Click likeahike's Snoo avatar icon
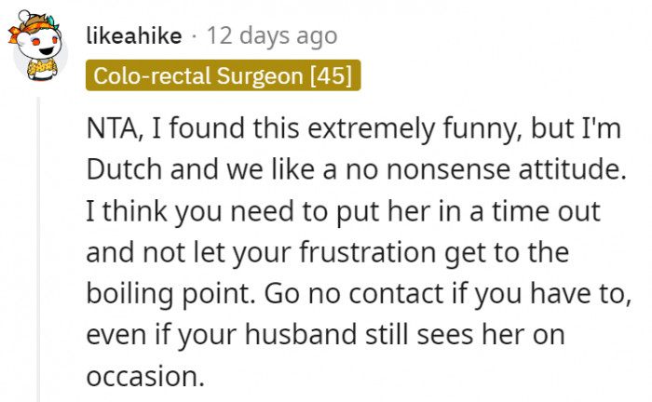The image size is (652, 402). click(39, 52)
